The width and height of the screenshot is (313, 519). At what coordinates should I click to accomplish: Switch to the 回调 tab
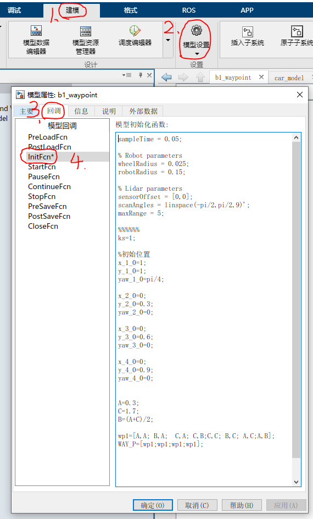point(54,111)
